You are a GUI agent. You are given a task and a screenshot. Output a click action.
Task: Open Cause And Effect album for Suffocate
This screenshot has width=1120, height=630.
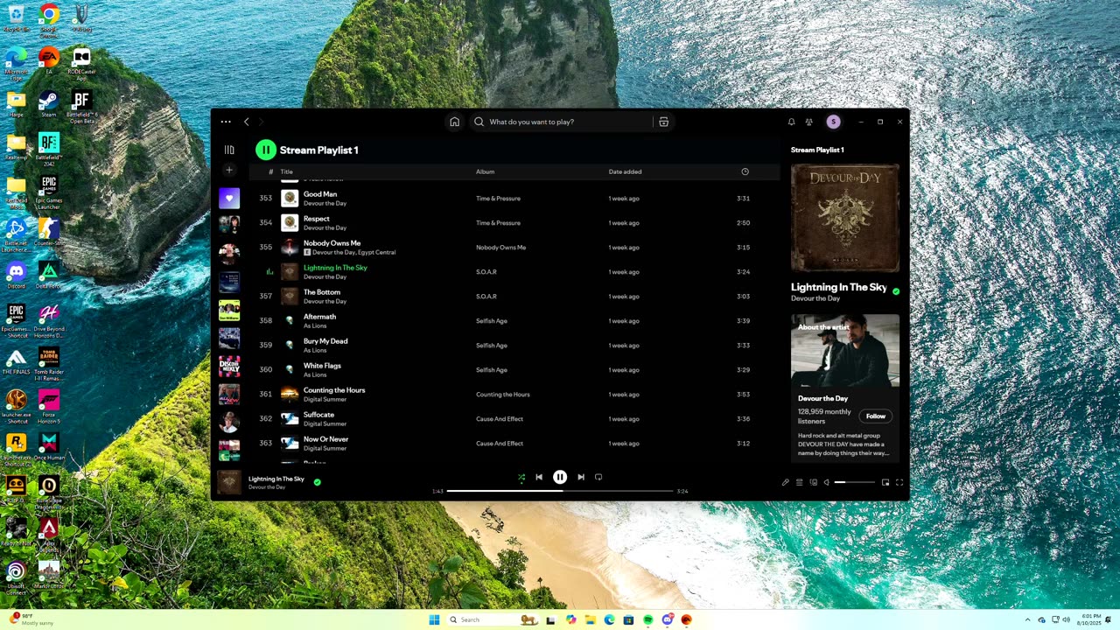point(500,419)
